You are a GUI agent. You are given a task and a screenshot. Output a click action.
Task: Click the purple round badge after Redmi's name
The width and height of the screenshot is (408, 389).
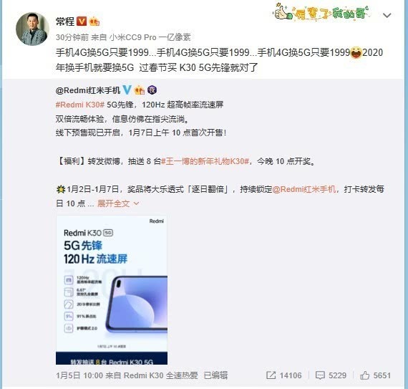coord(152,90)
